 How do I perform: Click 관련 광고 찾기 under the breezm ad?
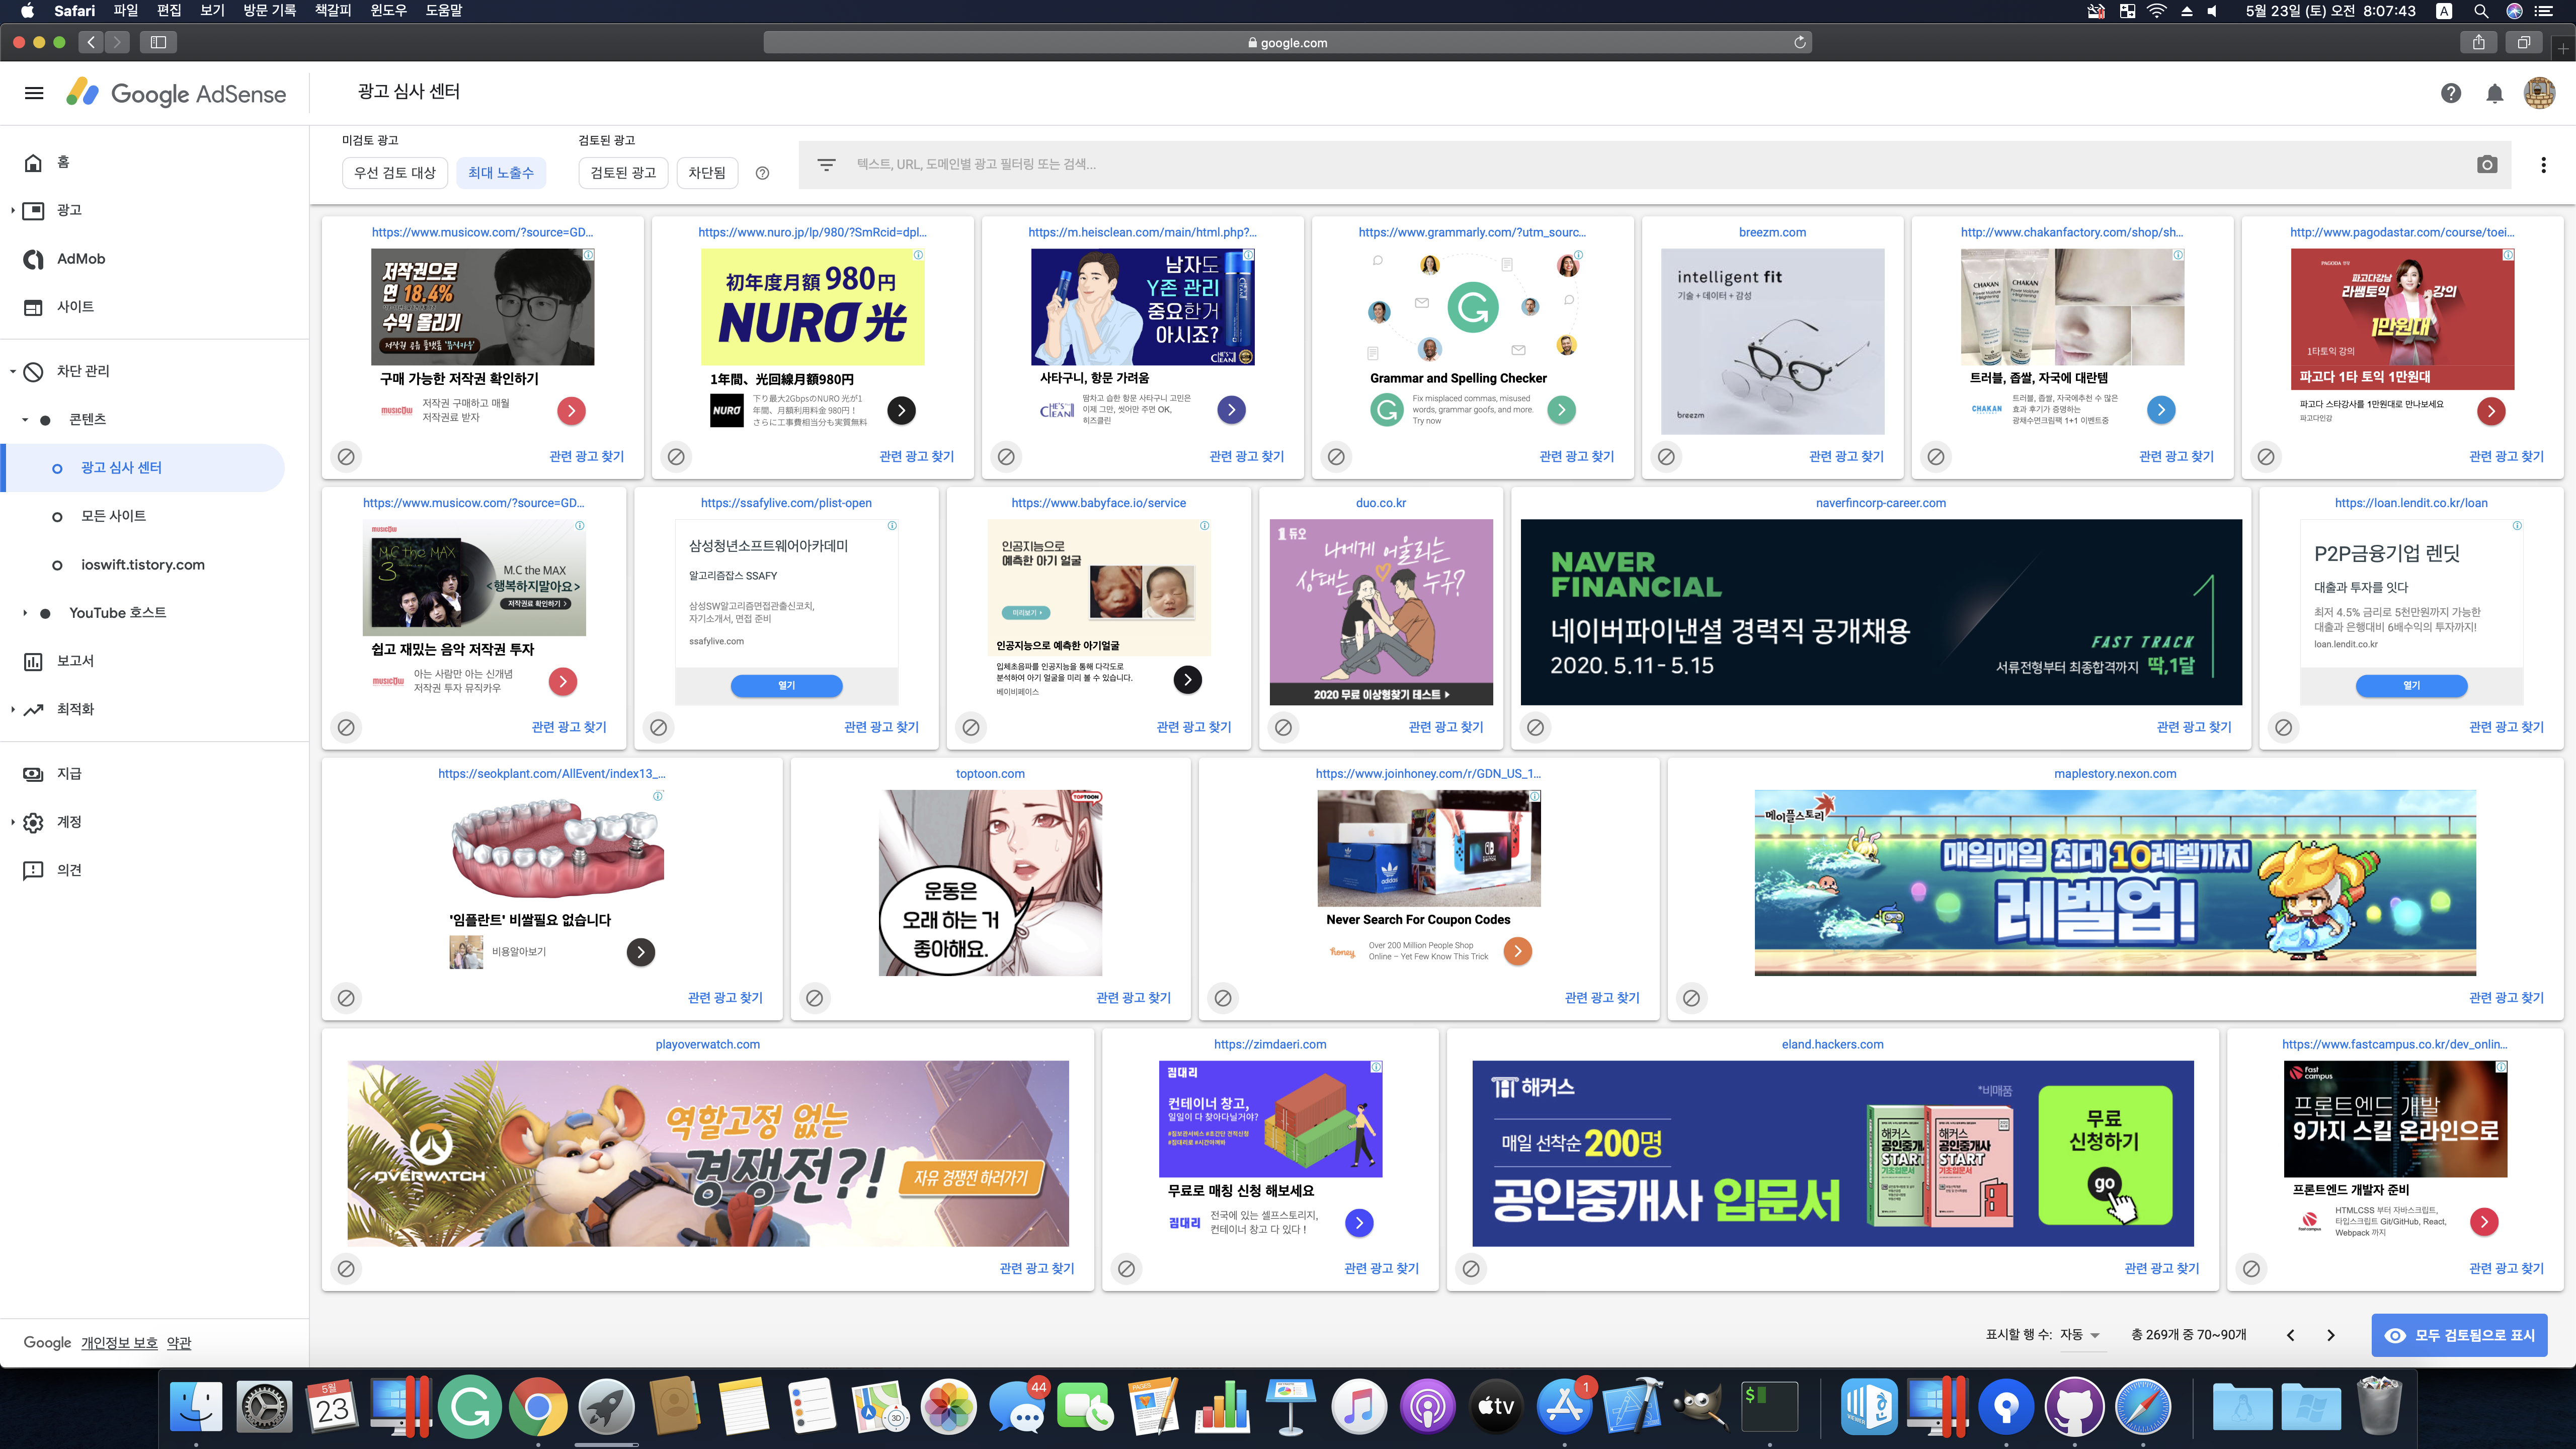pos(1846,457)
